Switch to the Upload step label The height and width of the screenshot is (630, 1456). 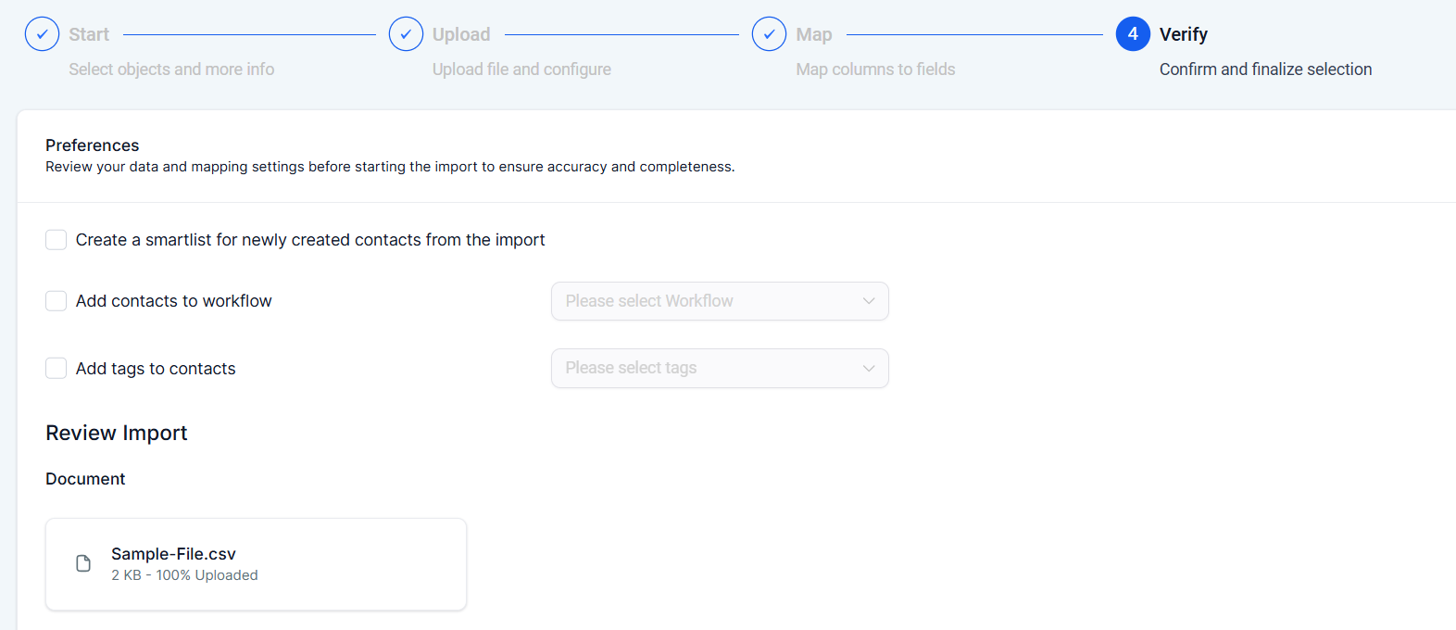pos(461,34)
